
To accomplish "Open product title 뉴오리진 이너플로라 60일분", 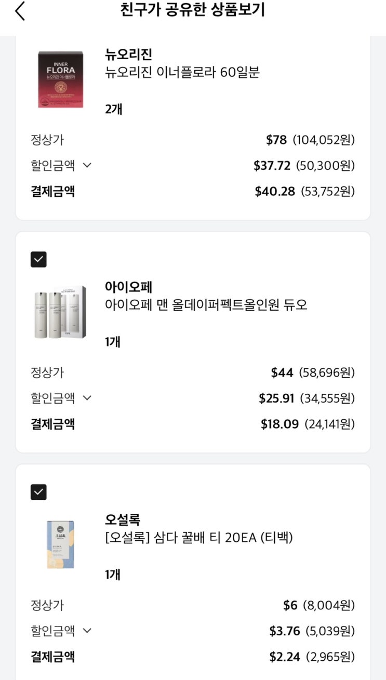I will click(x=182, y=72).
